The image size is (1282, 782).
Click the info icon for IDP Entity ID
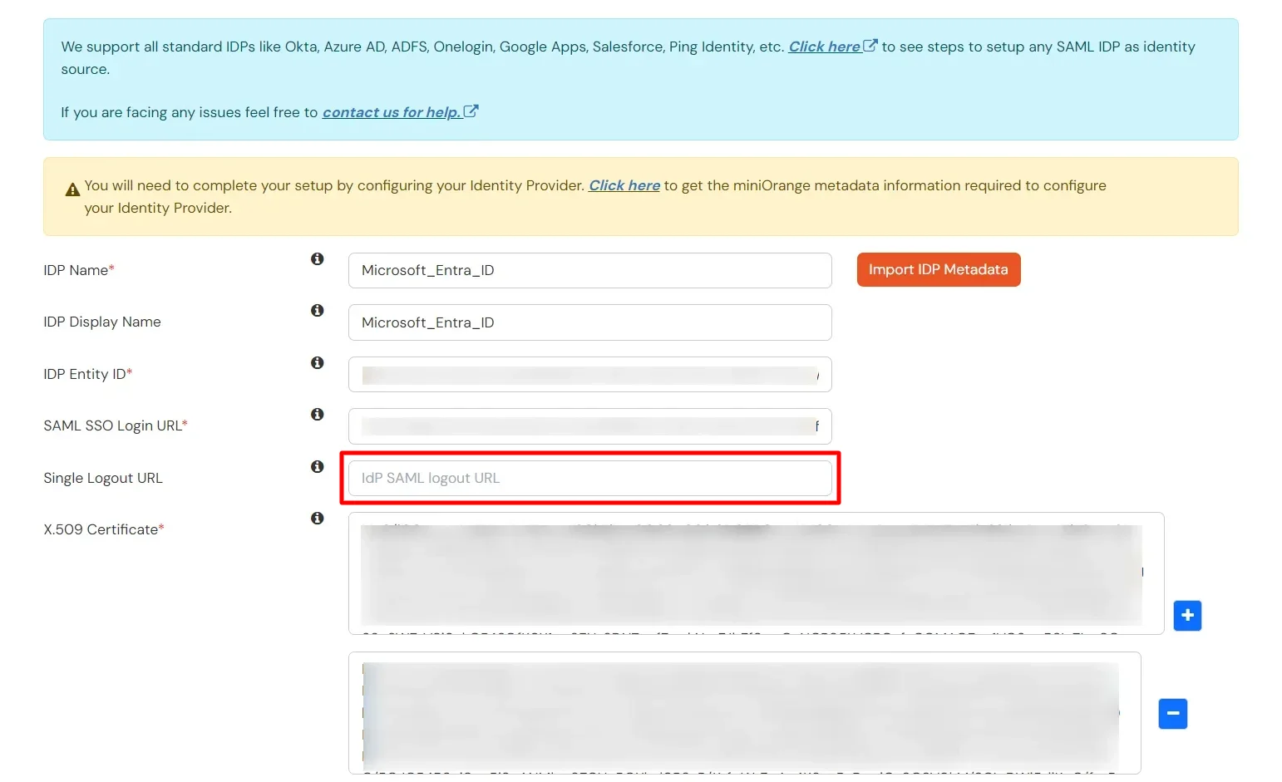(317, 362)
